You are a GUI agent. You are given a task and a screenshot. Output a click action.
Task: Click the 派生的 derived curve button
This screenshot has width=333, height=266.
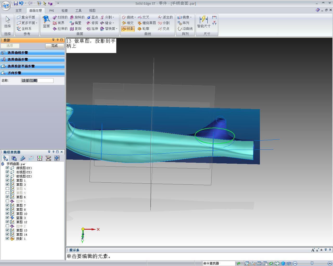point(165,17)
